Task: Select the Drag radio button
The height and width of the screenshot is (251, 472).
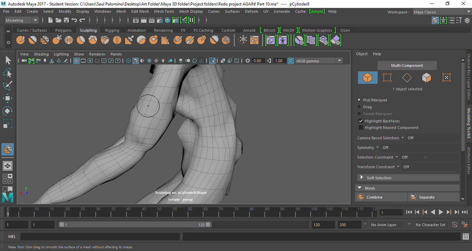Action: [359, 107]
